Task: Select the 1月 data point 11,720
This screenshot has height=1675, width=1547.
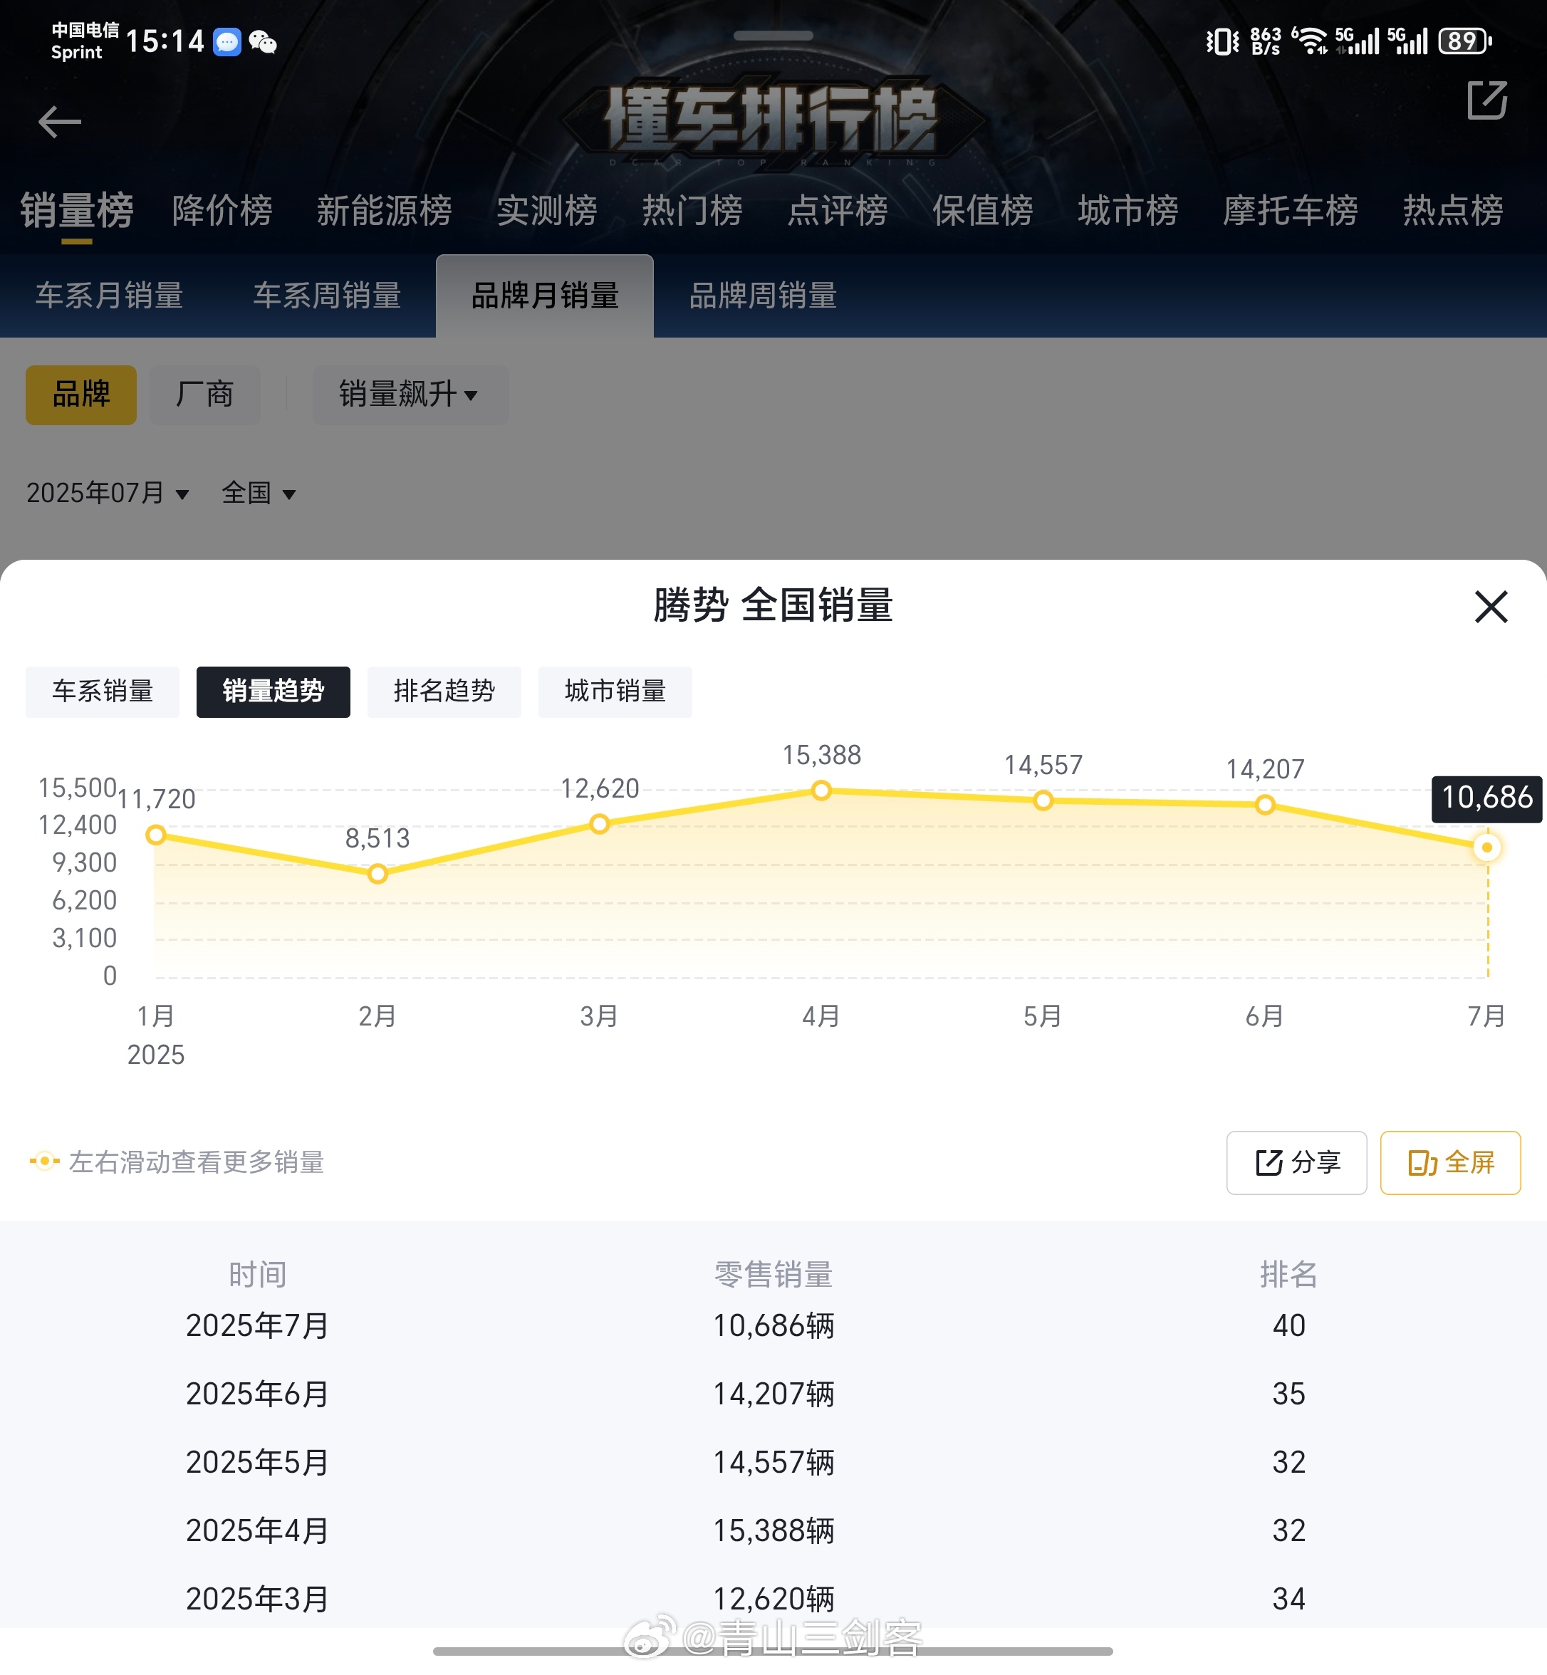Action: [156, 835]
